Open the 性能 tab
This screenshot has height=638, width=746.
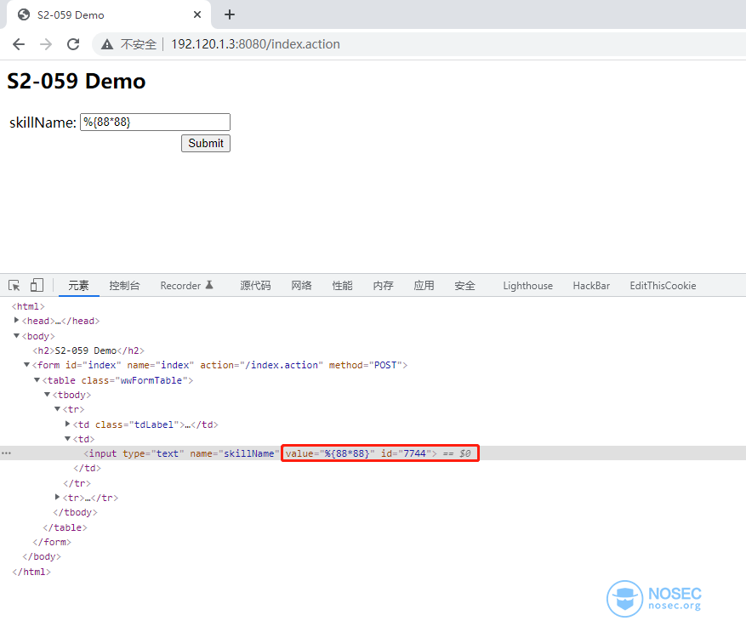[x=342, y=286]
